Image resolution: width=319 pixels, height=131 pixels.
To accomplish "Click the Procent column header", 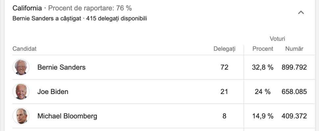I will [x=263, y=49].
